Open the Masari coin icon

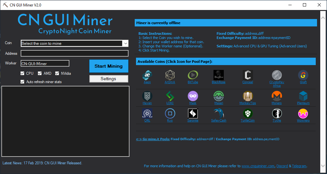(219, 96)
